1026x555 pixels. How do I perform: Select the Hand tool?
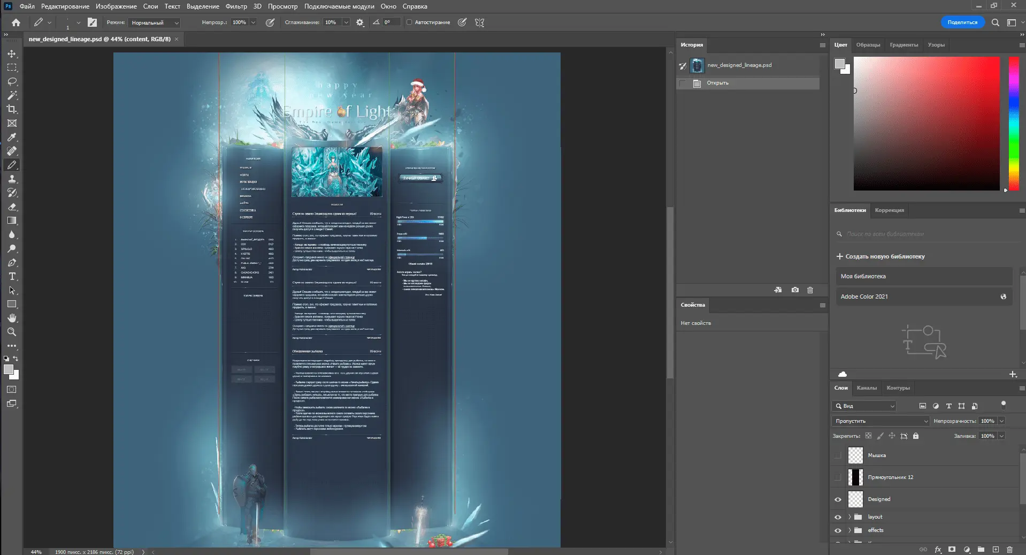[12, 318]
